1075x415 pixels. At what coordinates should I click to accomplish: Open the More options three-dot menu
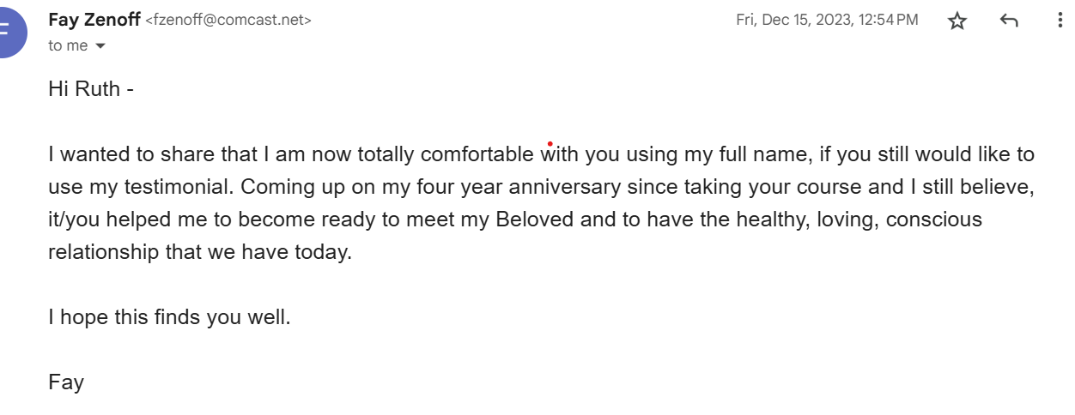(1061, 21)
